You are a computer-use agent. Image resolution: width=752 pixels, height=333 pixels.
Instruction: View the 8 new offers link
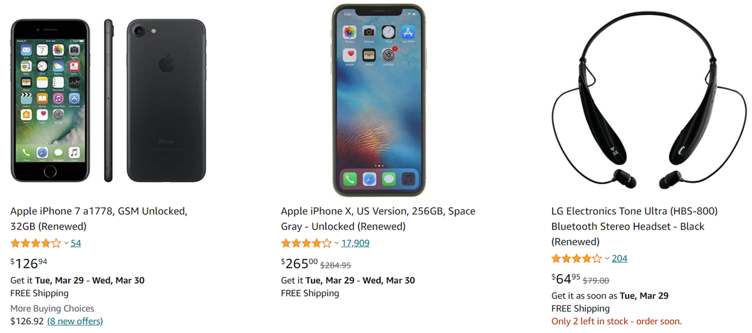click(75, 321)
